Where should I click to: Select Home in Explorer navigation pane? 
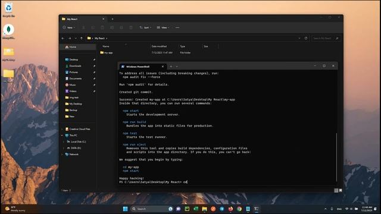pyautogui.click(x=78, y=47)
